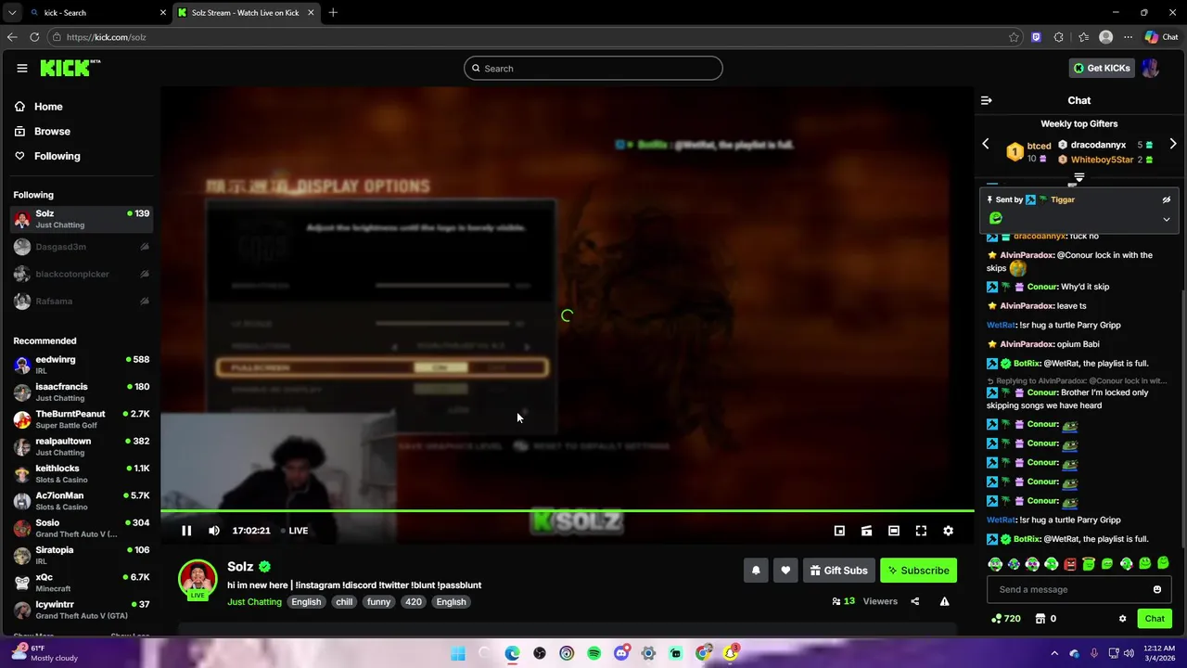Focus the Kick search bar
1187x668 pixels.
593,68
